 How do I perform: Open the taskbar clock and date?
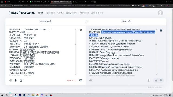coord(165,95)
